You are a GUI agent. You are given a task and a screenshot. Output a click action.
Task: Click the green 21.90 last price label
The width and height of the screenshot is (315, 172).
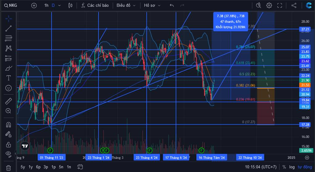point(305,80)
